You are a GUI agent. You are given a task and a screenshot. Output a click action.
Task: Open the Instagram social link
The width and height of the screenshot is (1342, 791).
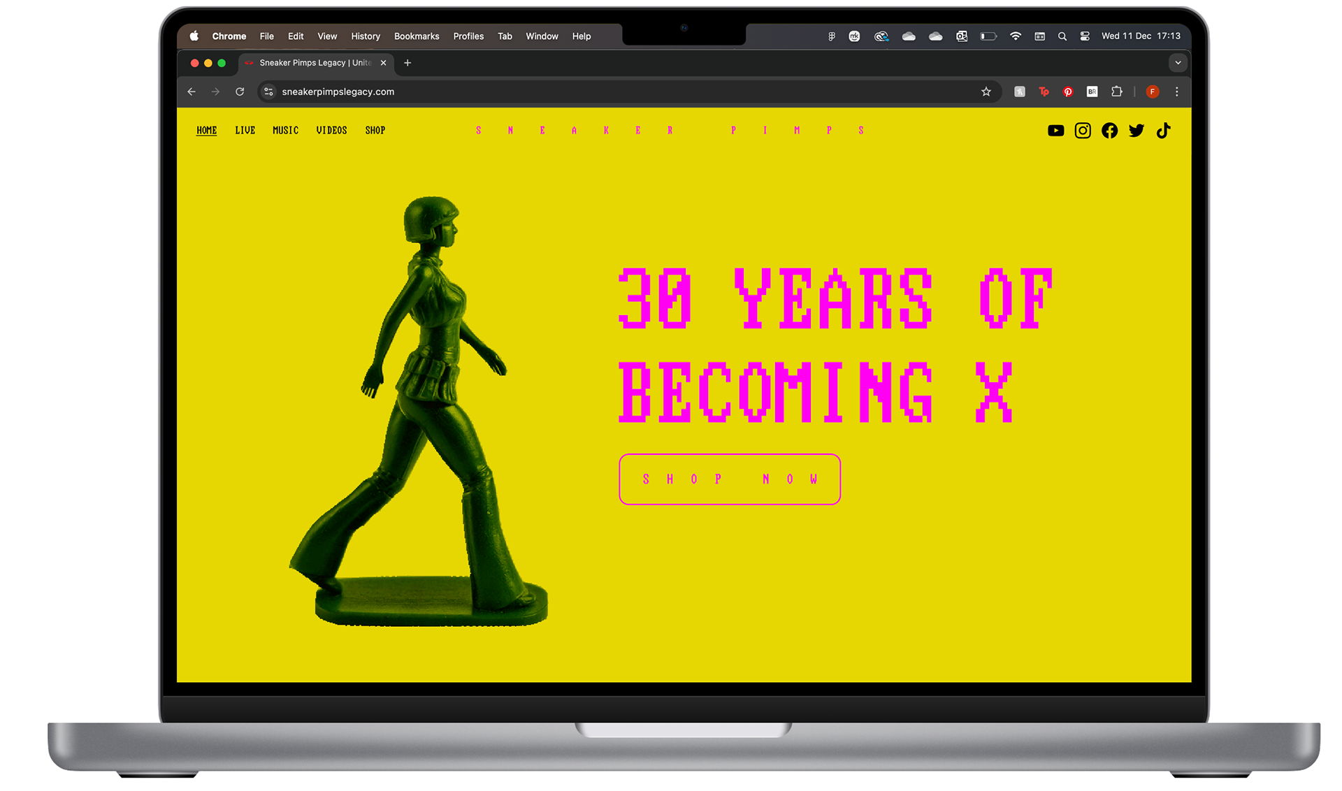click(1083, 131)
